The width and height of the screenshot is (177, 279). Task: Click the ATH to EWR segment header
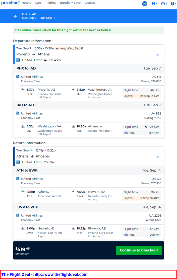[x=88, y=170]
